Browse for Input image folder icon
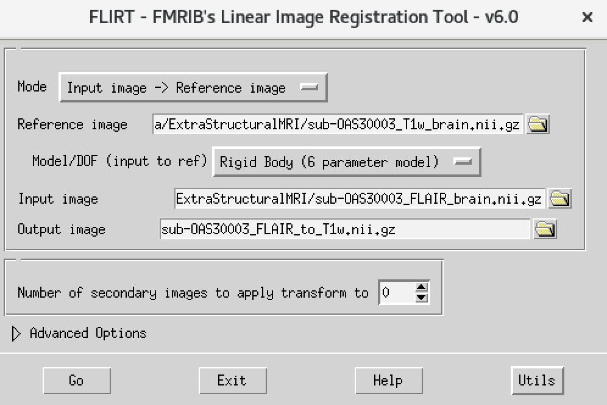Screen dimensions: 607x405 (560, 199)
